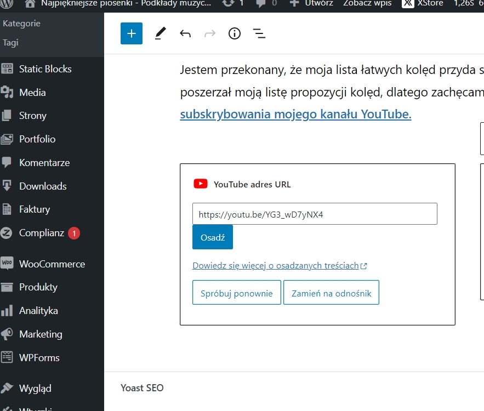Click the blue add block plus button
Screen dimensions: 484x411
point(132,33)
